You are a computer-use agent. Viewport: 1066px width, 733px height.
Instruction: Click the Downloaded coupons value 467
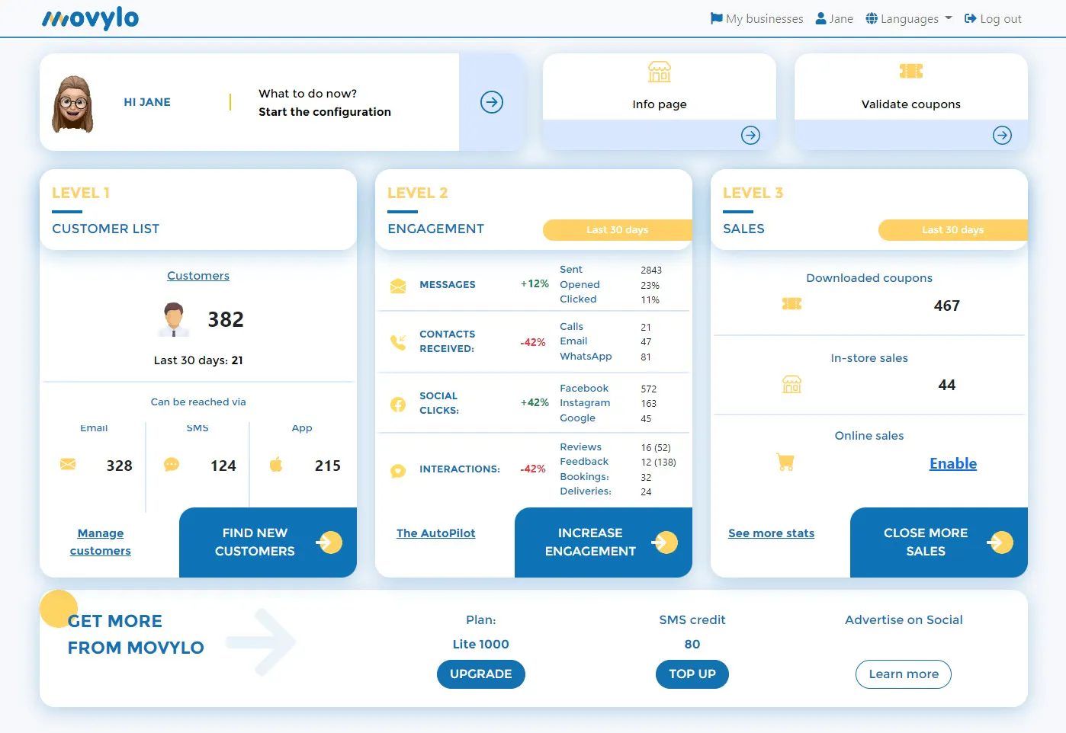pyautogui.click(x=947, y=306)
